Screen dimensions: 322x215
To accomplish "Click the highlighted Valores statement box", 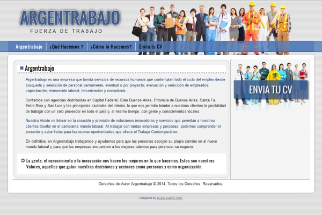I will pyautogui.click(x=121, y=164).
